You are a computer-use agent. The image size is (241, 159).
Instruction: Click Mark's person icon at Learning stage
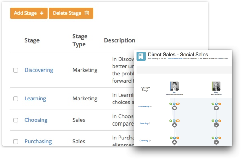[174, 125]
